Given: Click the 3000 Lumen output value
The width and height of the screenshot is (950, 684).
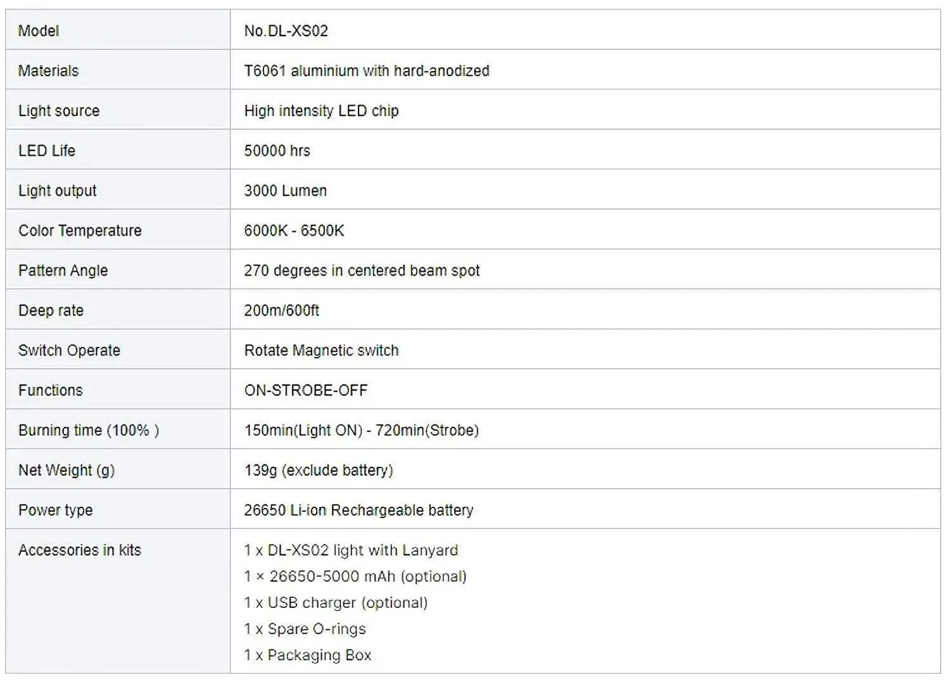Looking at the screenshot, I should [285, 190].
